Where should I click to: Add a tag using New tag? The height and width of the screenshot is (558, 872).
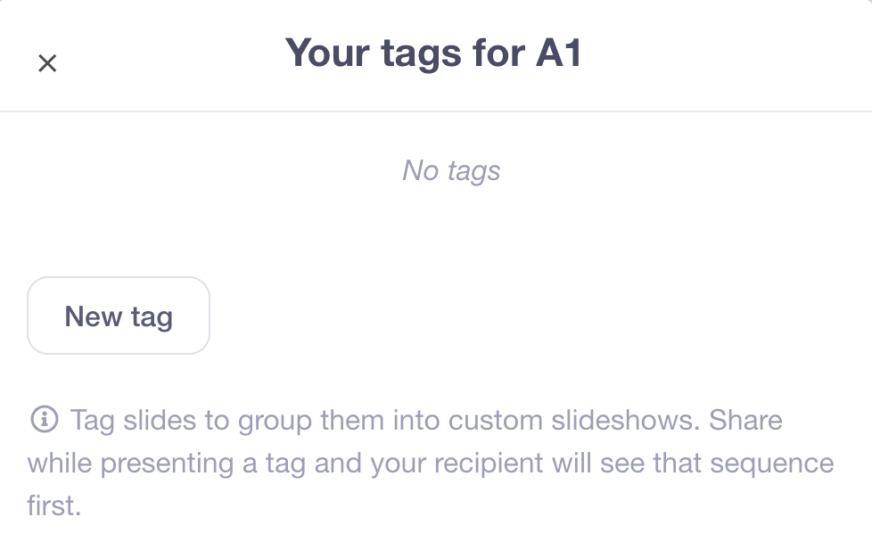pyautogui.click(x=119, y=316)
